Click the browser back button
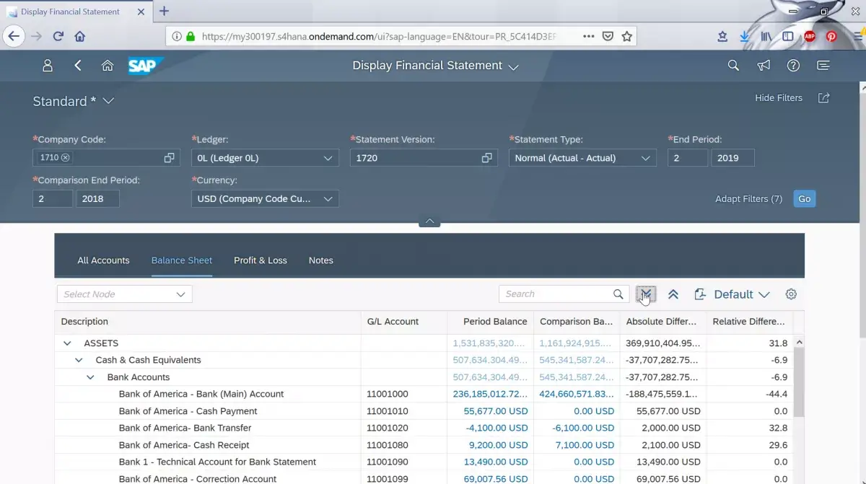Viewport: 866px width, 484px height. [14, 36]
